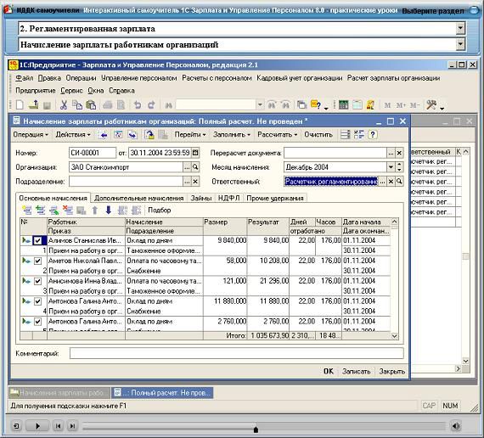This screenshot has height=438, width=484.
Task: Open the Управление персоналом menu
Action: coord(139,78)
